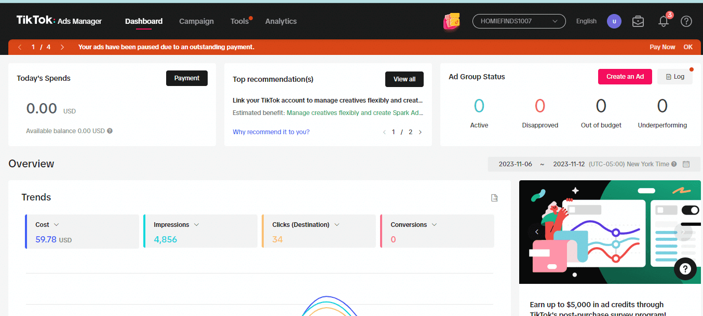Screen dimensions: 703x316
Task: Open the HOMIEFINDS1007 account selector
Action: [519, 21]
